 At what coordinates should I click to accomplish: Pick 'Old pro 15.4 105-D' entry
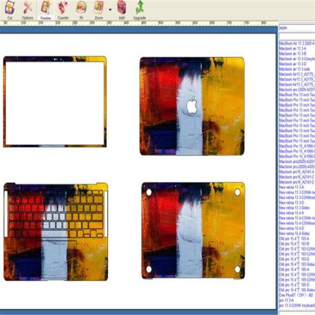pos(294,285)
